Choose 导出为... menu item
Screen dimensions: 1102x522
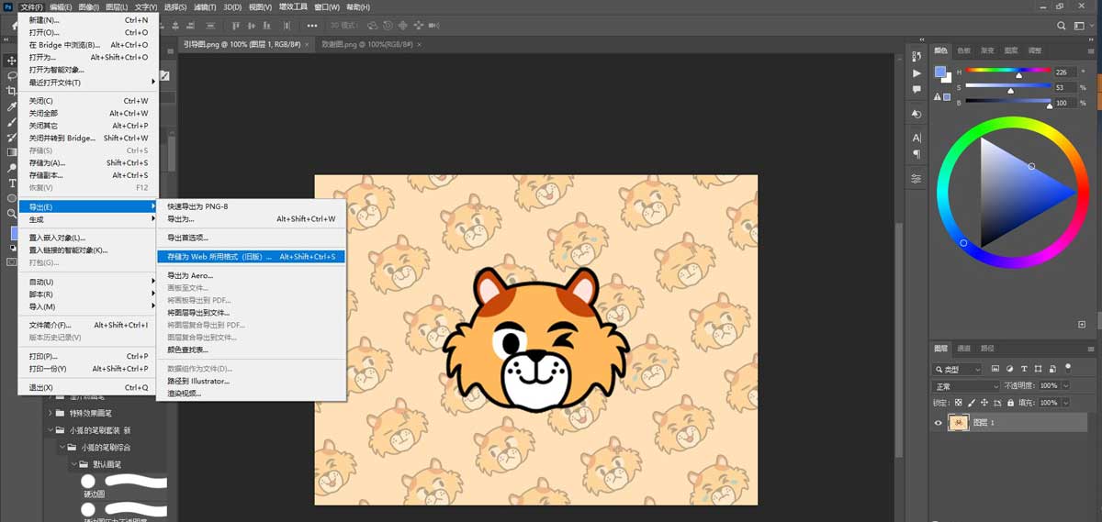click(x=251, y=219)
